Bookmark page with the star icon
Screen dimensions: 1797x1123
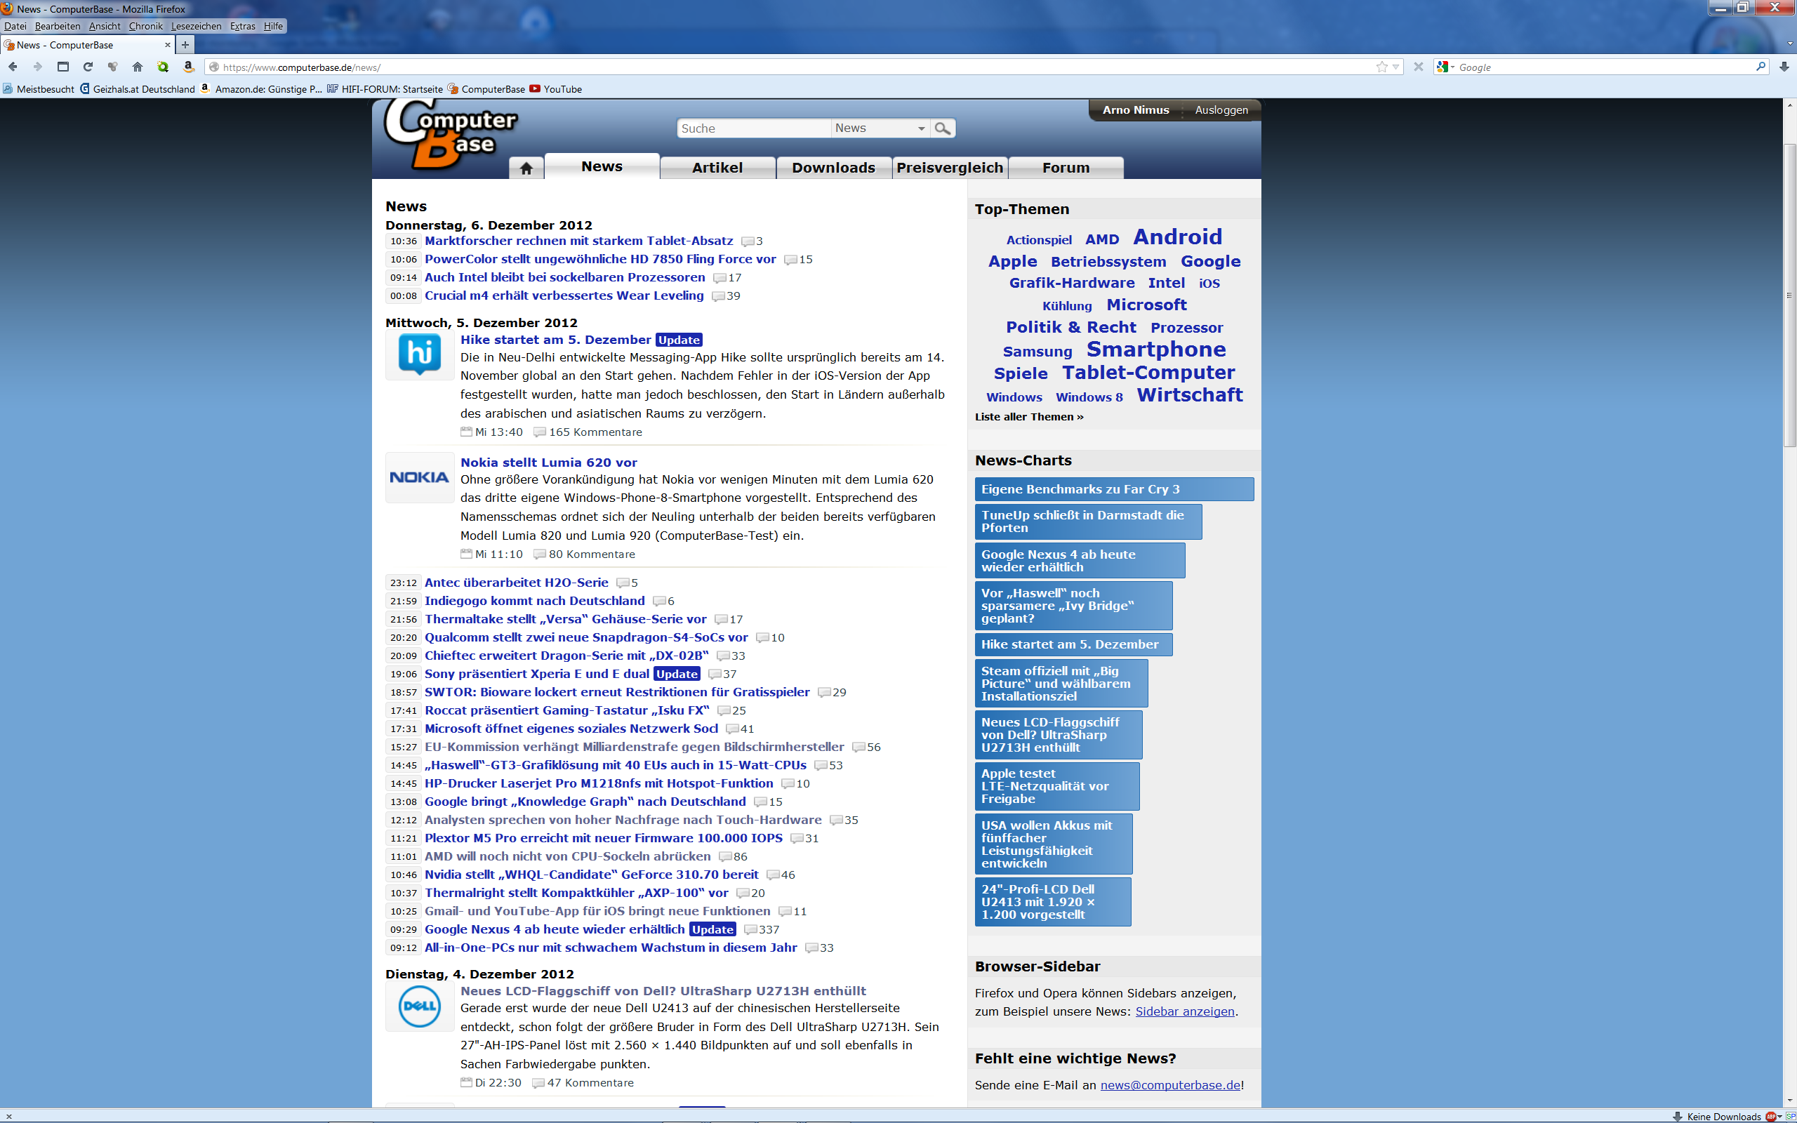point(1381,67)
